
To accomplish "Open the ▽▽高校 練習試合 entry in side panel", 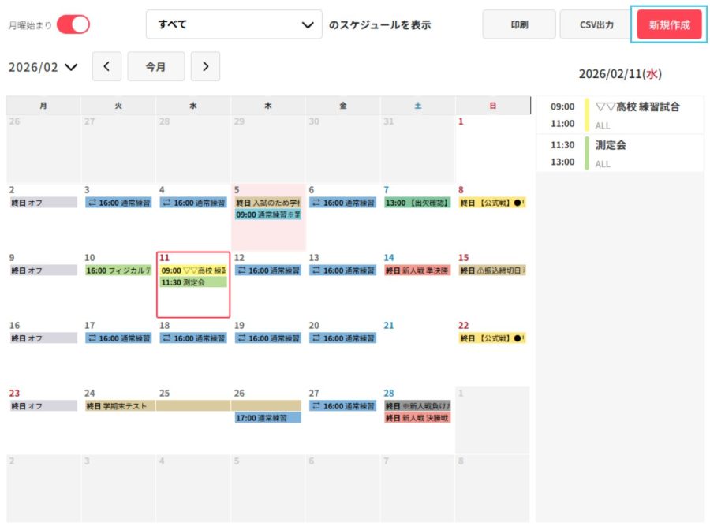I will point(637,107).
